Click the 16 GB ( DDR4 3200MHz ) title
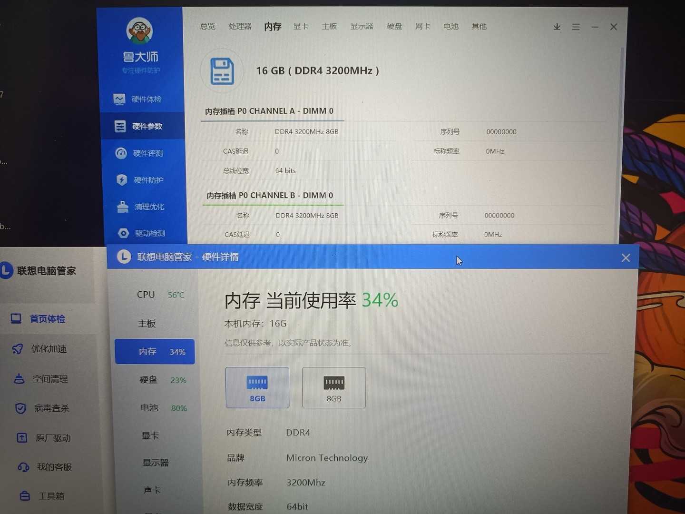The width and height of the screenshot is (685, 514). tap(317, 71)
